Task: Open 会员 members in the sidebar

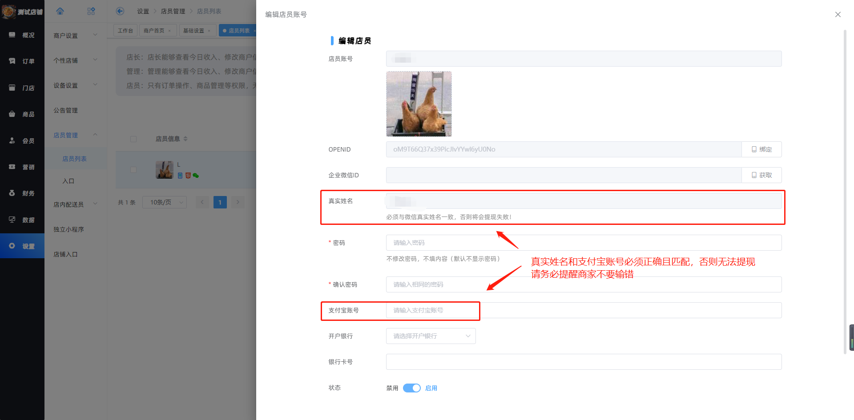Action: point(22,141)
